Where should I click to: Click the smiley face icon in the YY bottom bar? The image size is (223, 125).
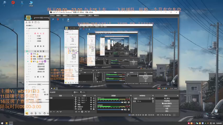[x=45, y=113]
